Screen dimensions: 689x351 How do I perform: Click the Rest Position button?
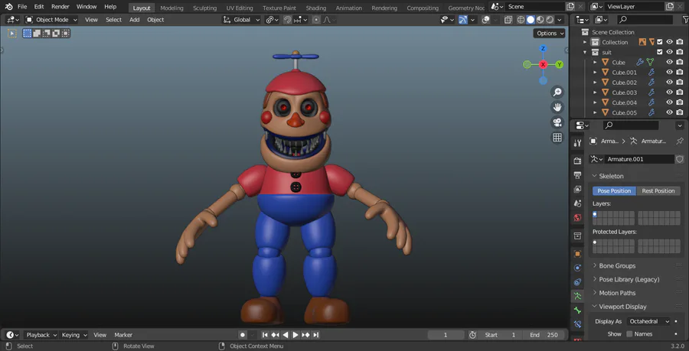pos(658,191)
